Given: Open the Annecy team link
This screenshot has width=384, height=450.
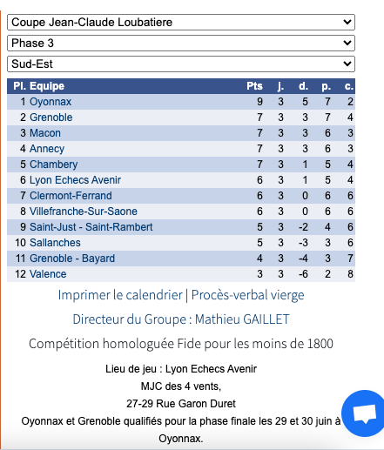Looking at the screenshot, I should (47, 149).
